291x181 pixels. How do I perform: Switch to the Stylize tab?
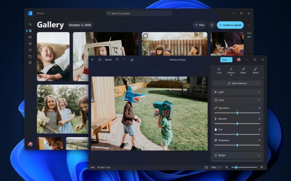pyautogui.click(x=255, y=71)
